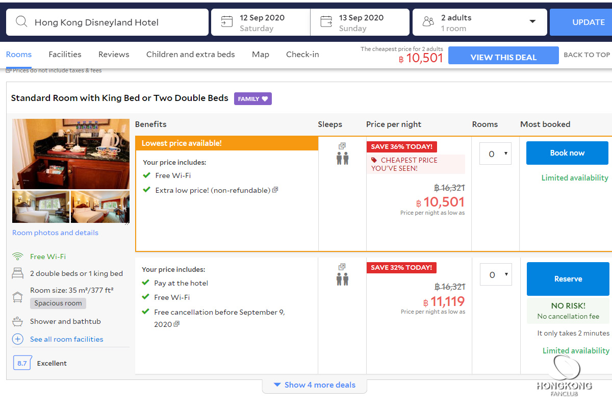Open the right small bedroom thumbnail
The image size is (612, 408).
100,207
